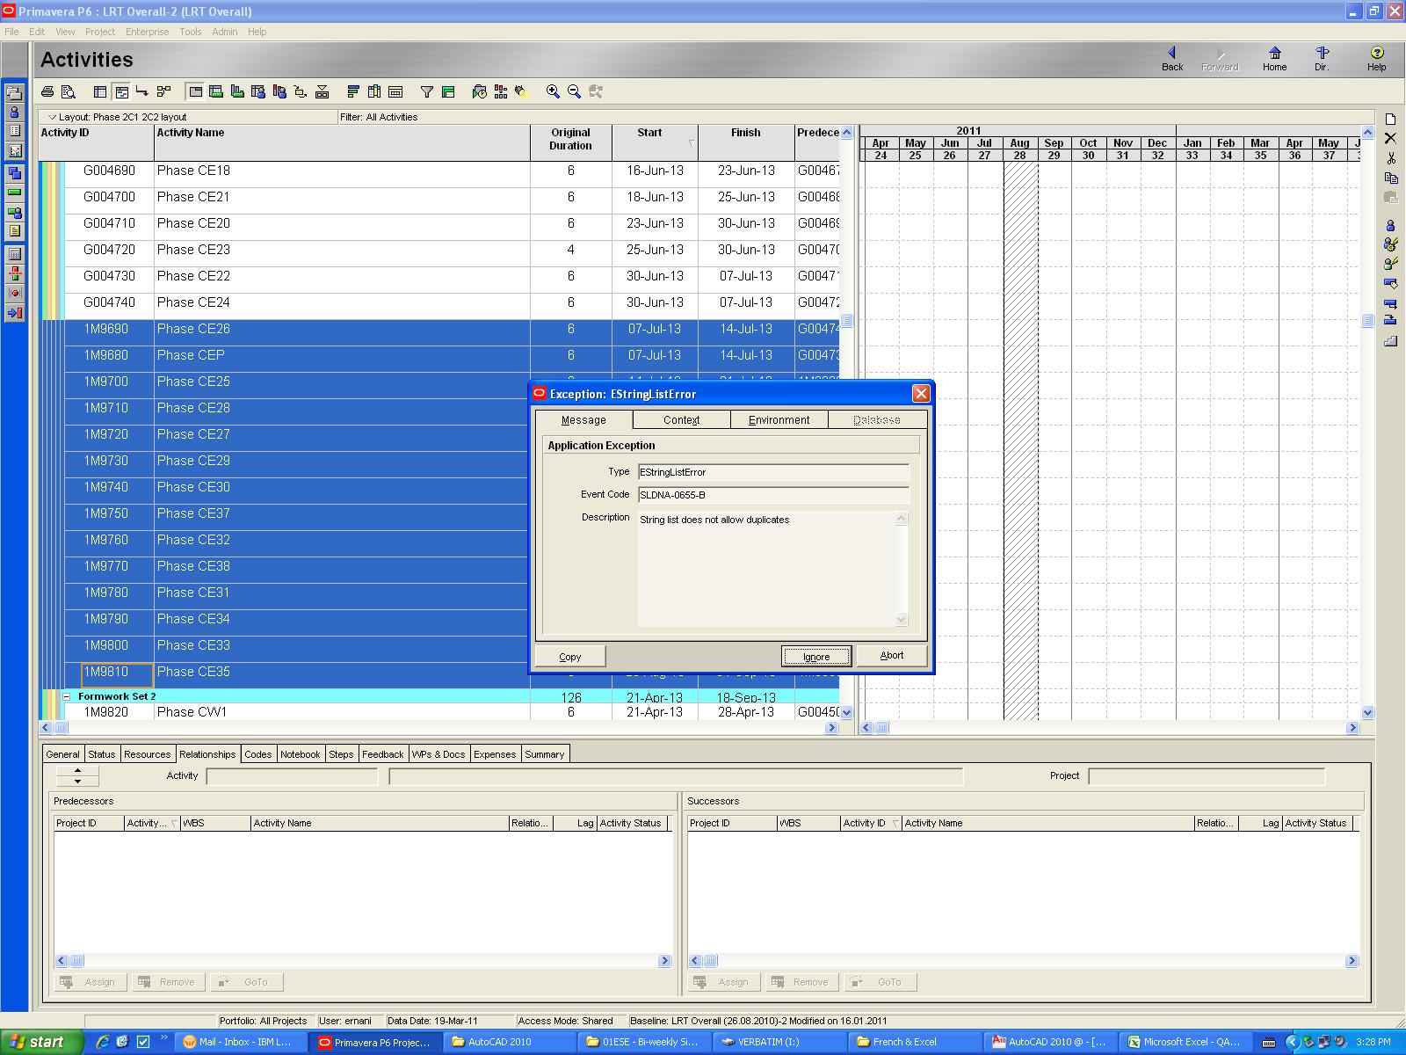The height and width of the screenshot is (1055, 1406).
Task: Select activity 1M9820 Phase CW1
Action: 439,712
